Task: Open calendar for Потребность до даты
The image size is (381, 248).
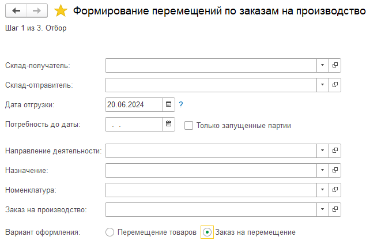Action: [169, 124]
